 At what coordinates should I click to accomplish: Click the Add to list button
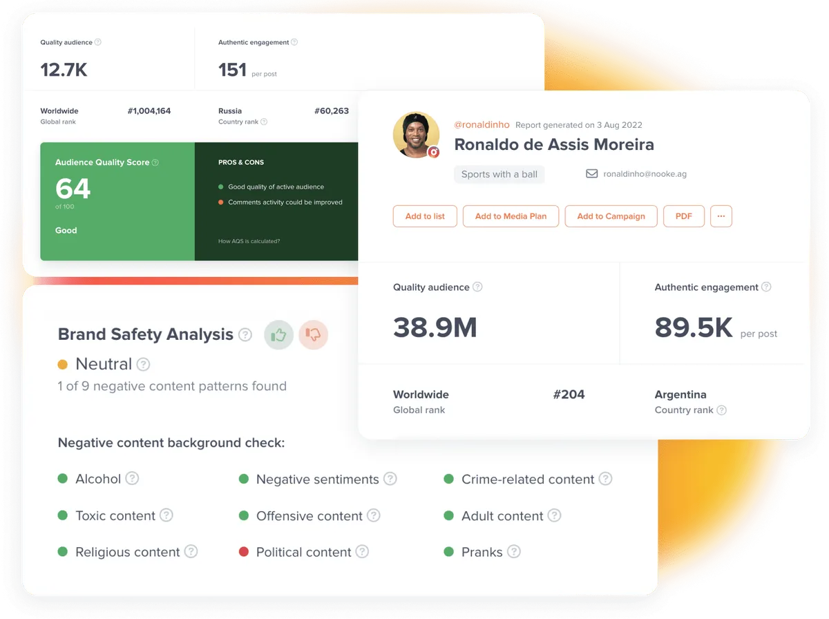click(425, 216)
